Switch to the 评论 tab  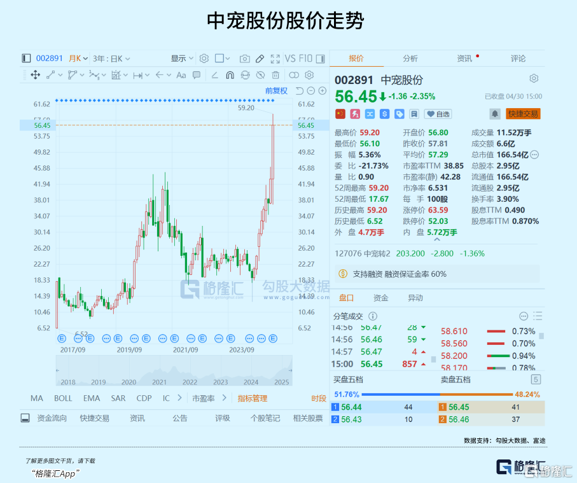coord(518,58)
